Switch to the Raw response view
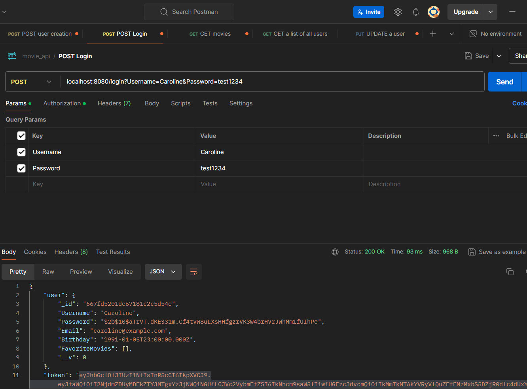 pyautogui.click(x=48, y=272)
